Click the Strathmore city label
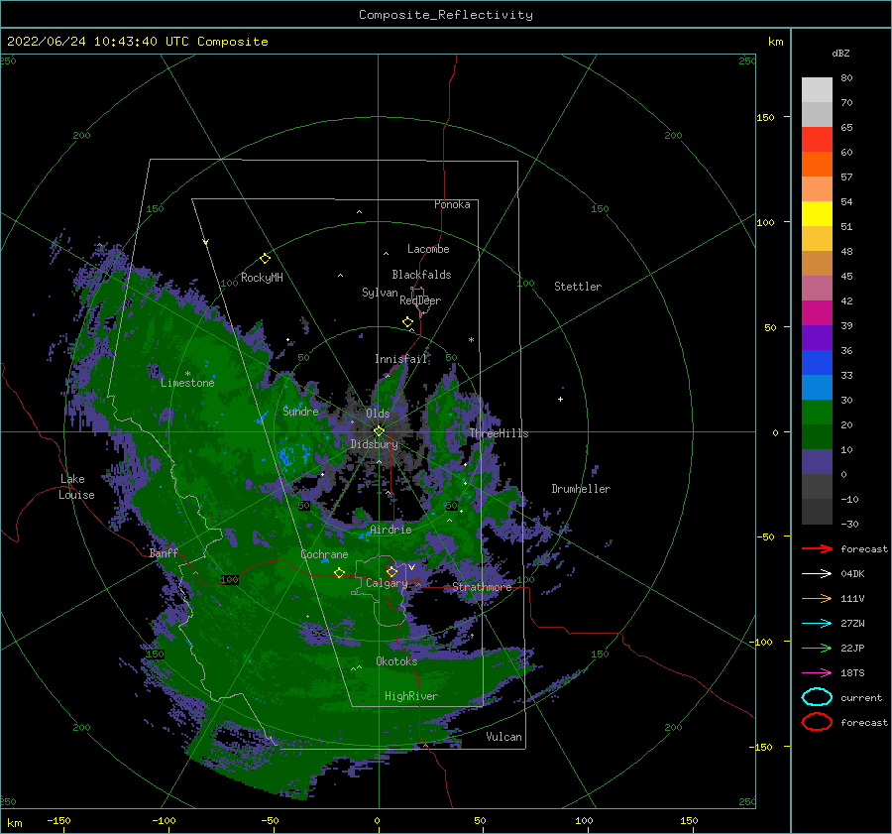892x834 pixels. pos(482,587)
